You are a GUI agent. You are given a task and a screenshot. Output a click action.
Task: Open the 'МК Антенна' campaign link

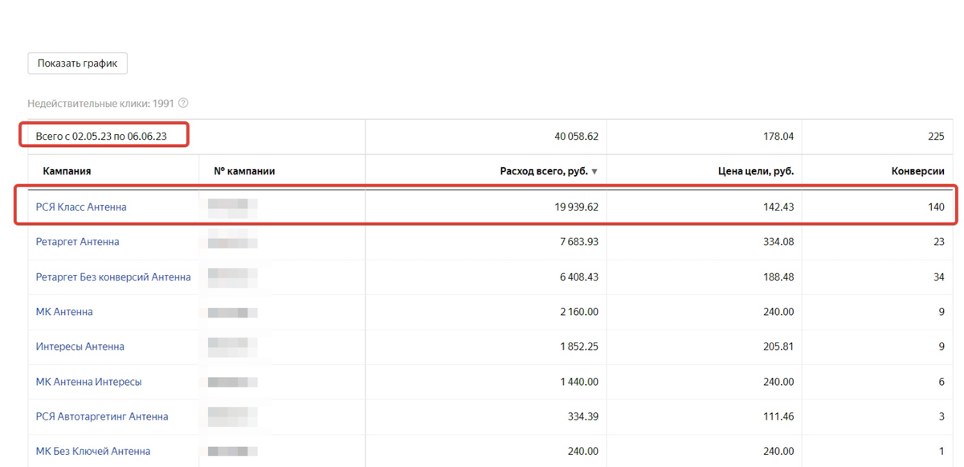(x=64, y=311)
